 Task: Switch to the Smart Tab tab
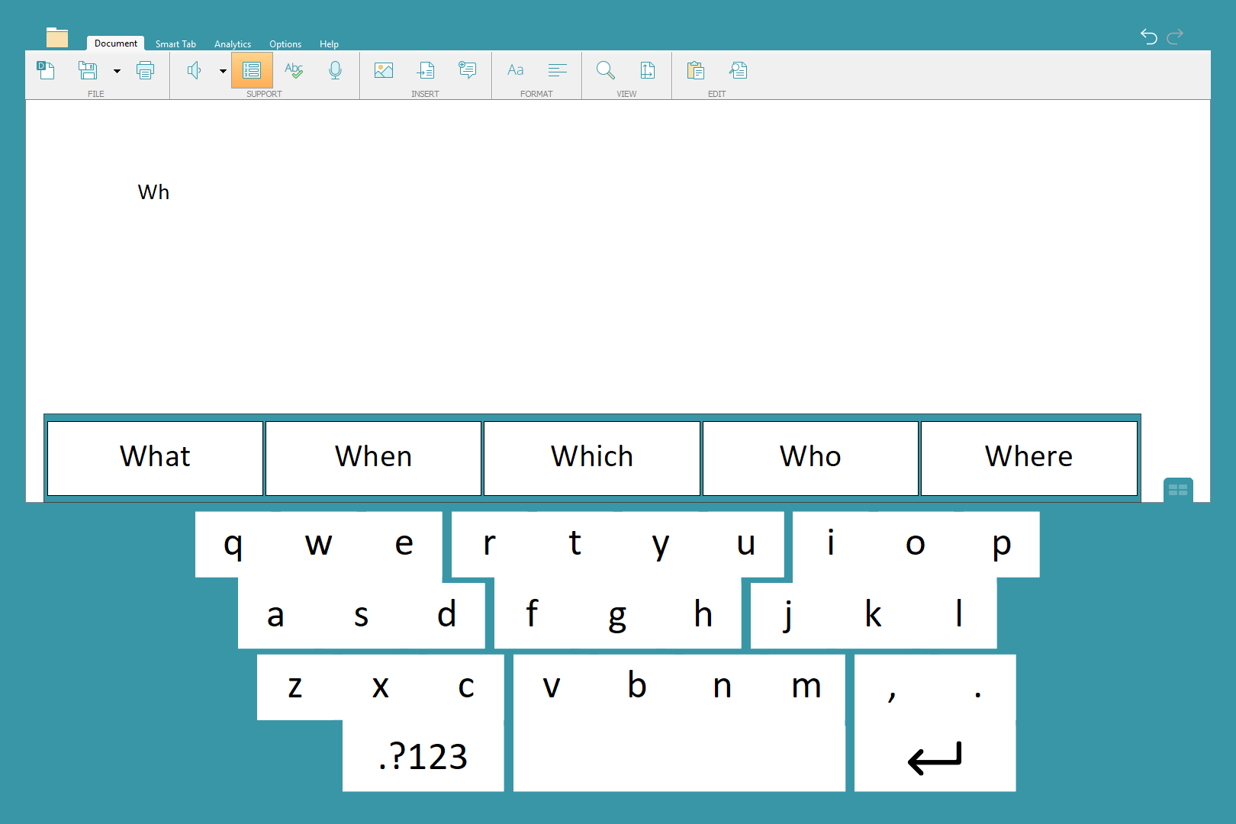tap(175, 44)
